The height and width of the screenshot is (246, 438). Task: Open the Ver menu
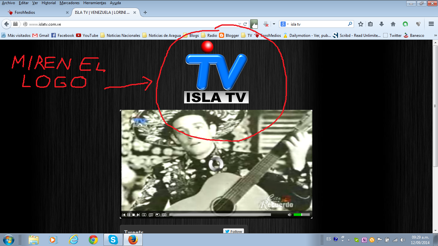pyautogui.click(x=35, y=3)
